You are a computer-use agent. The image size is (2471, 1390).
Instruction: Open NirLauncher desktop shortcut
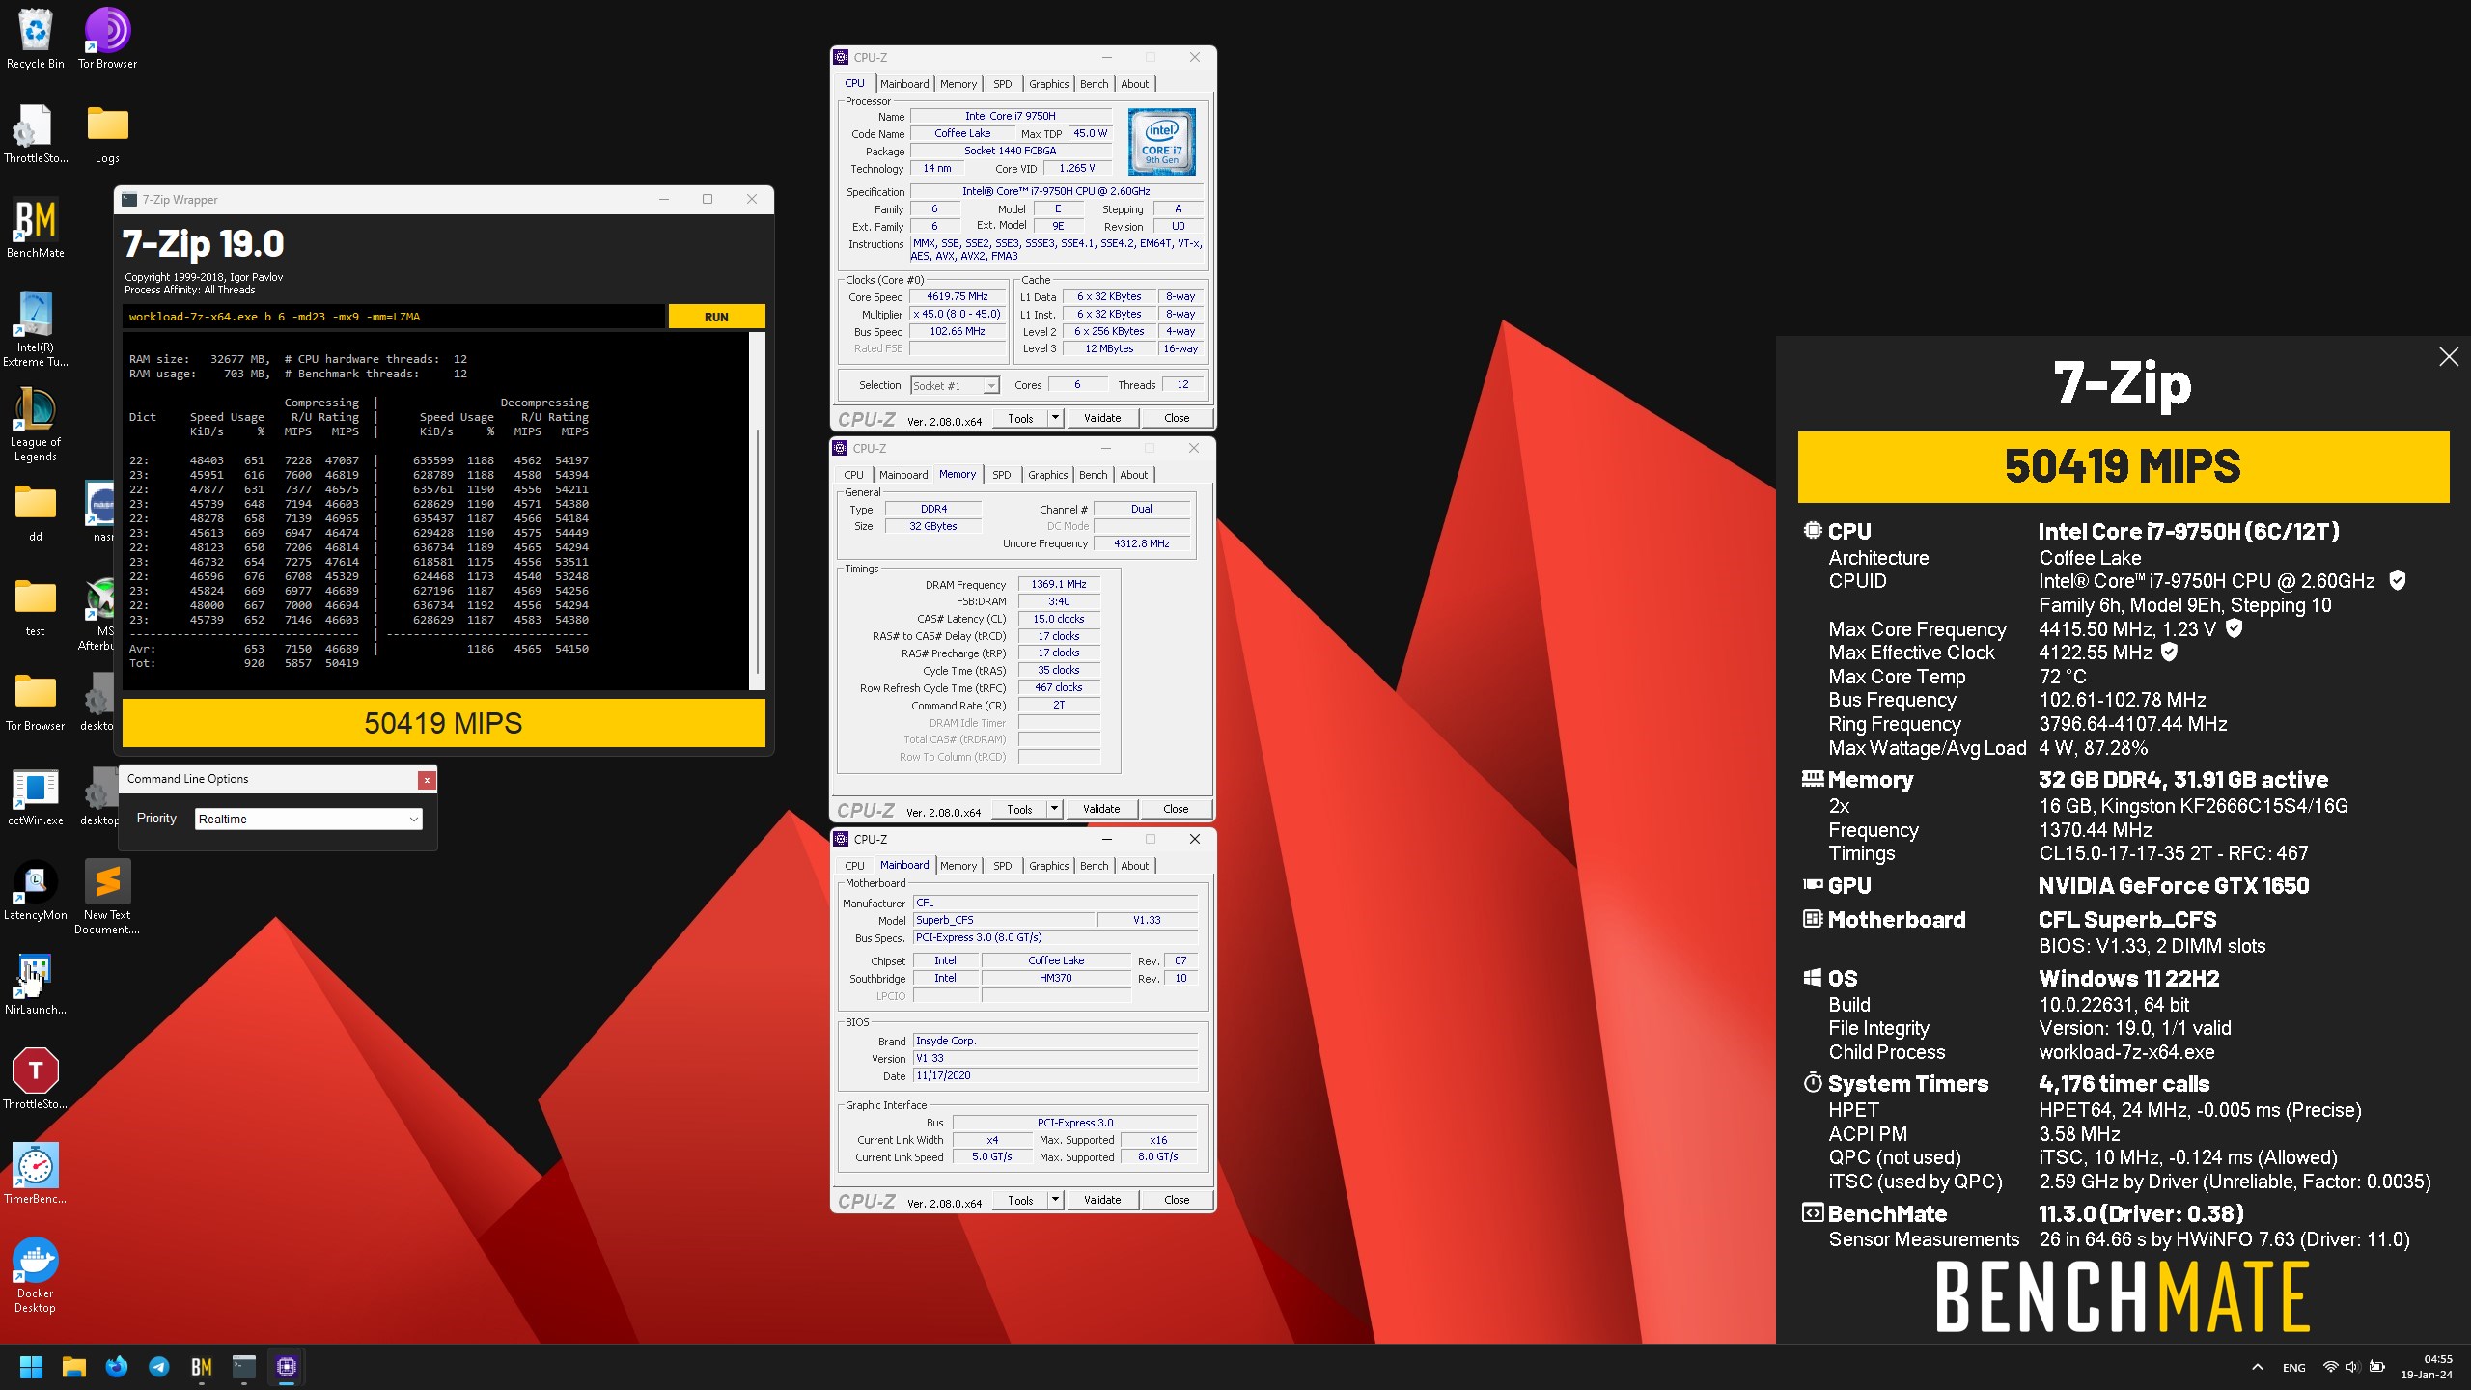click(x=35, y=985)
